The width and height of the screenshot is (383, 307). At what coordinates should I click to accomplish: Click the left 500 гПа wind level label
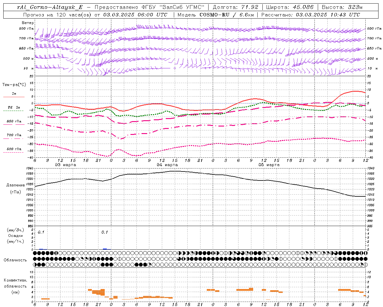[x=26, y=28]
